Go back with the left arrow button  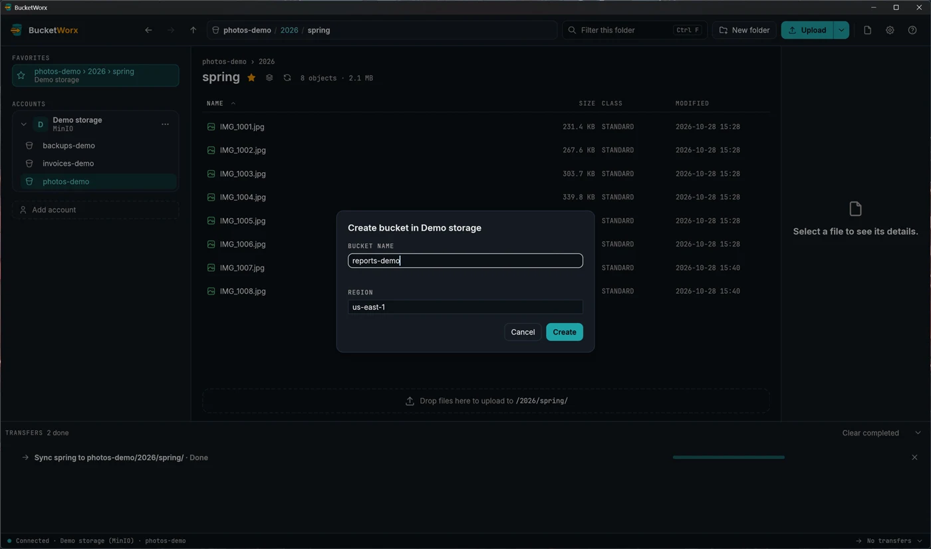(148, 30)
